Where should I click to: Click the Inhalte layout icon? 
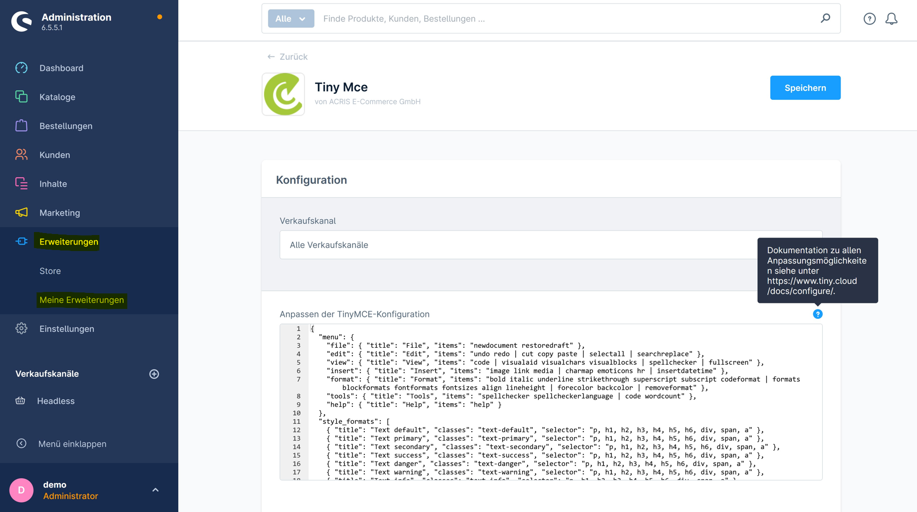(x=21, y=184)
